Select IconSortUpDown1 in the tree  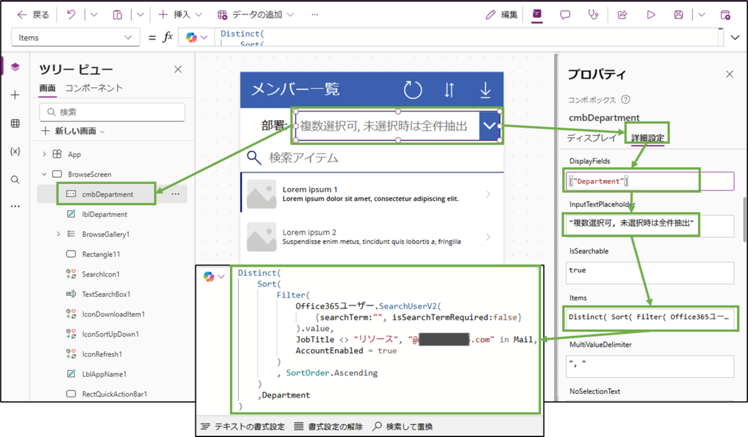click(x=110, y=334)
